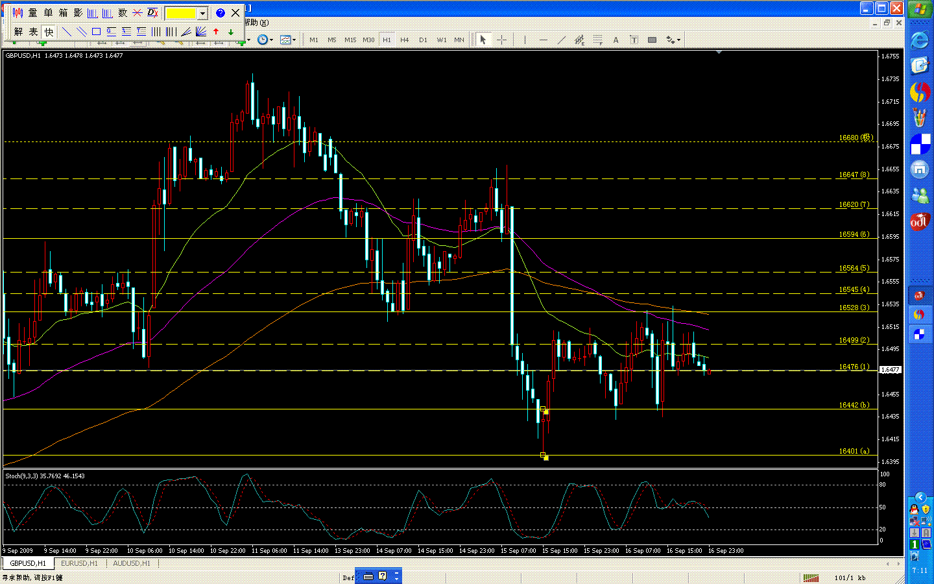The height and width of the screenshot is (584, 934).
Task: Open the 帮助(H) menu
Action: [x=256, y=23]
